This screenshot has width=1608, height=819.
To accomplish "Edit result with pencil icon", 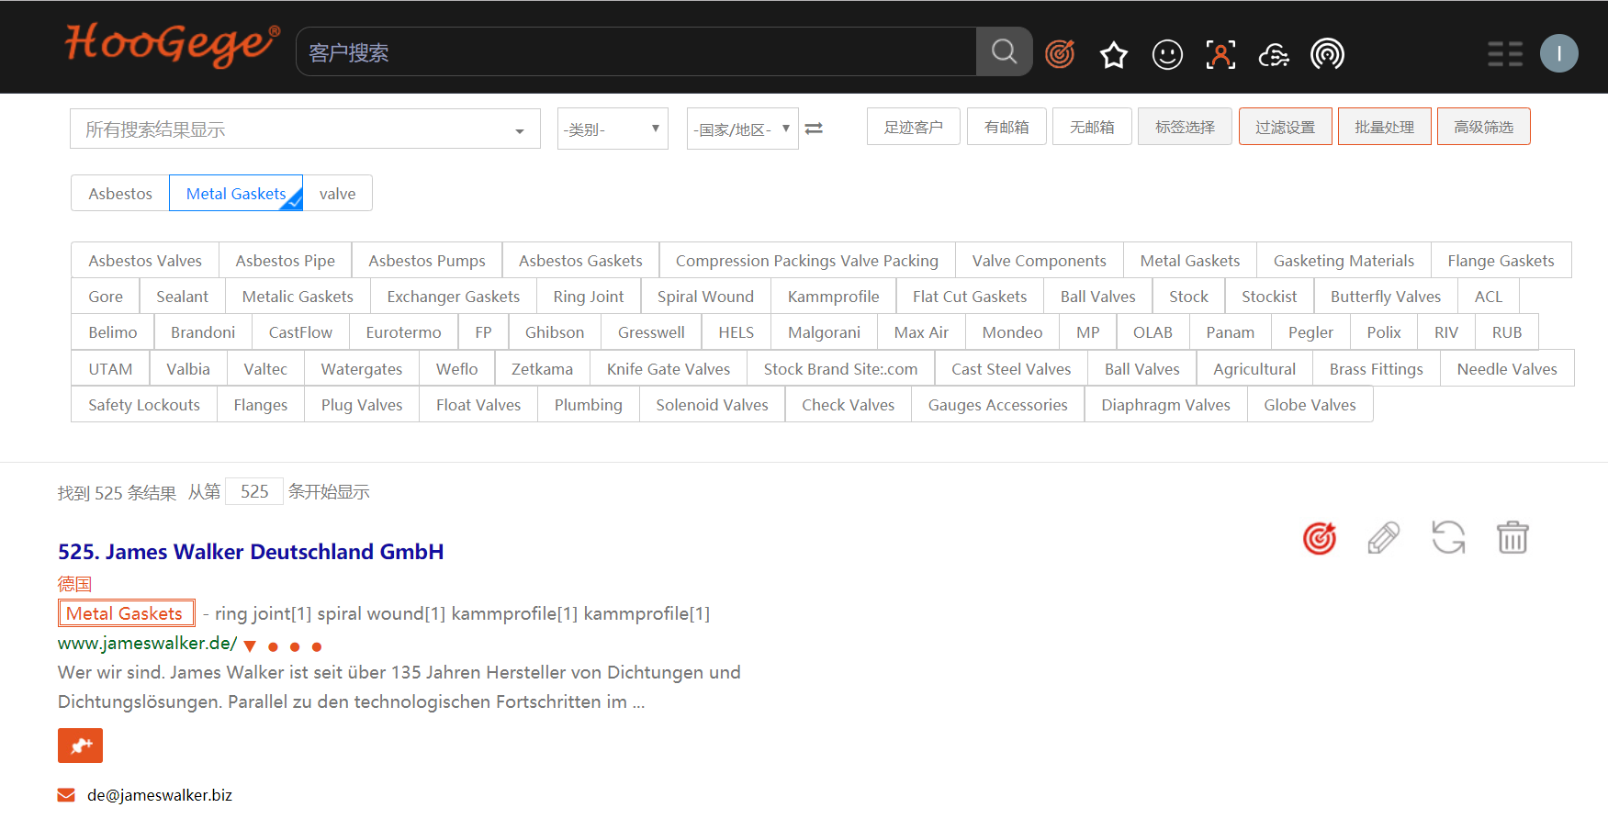I will point(1384,538).
